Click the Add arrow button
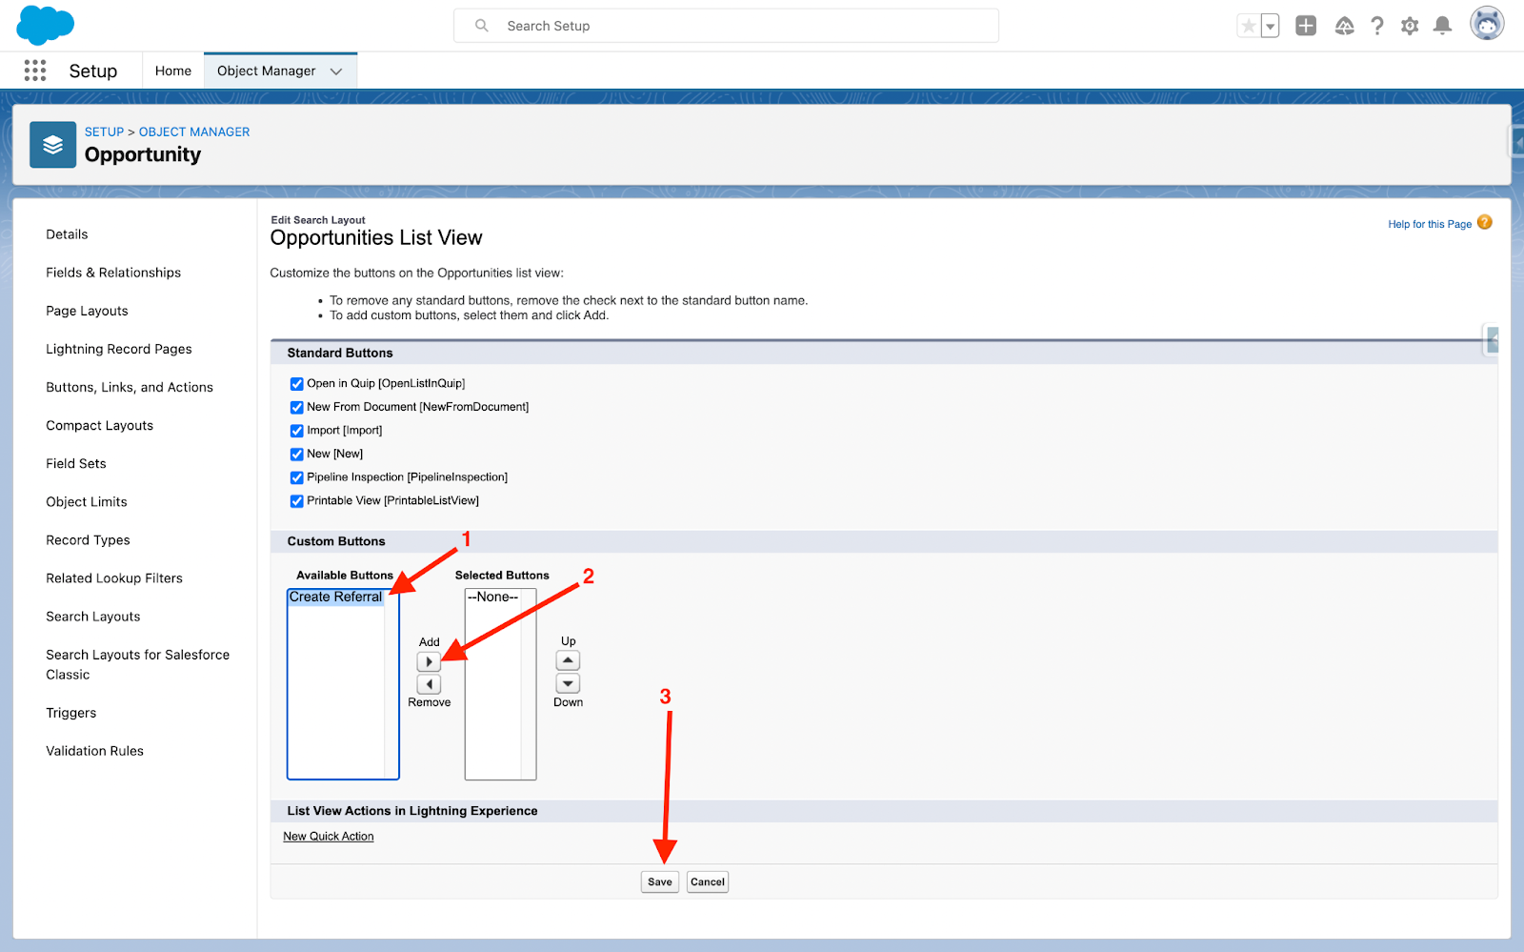The image size is (1524, 952). [x=429, y=661]
